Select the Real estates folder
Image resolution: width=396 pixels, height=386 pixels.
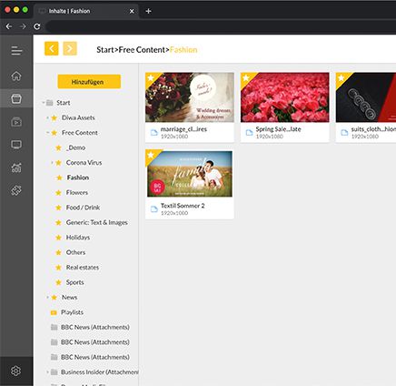click(83, 268)
